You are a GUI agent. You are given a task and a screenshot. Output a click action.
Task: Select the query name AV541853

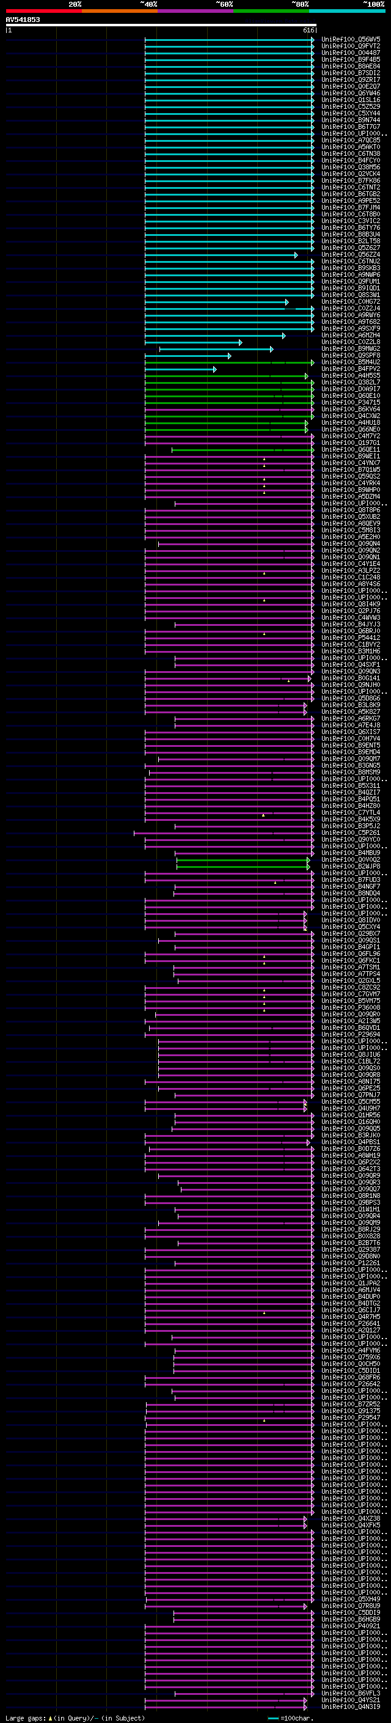click(x=23, y=20)
